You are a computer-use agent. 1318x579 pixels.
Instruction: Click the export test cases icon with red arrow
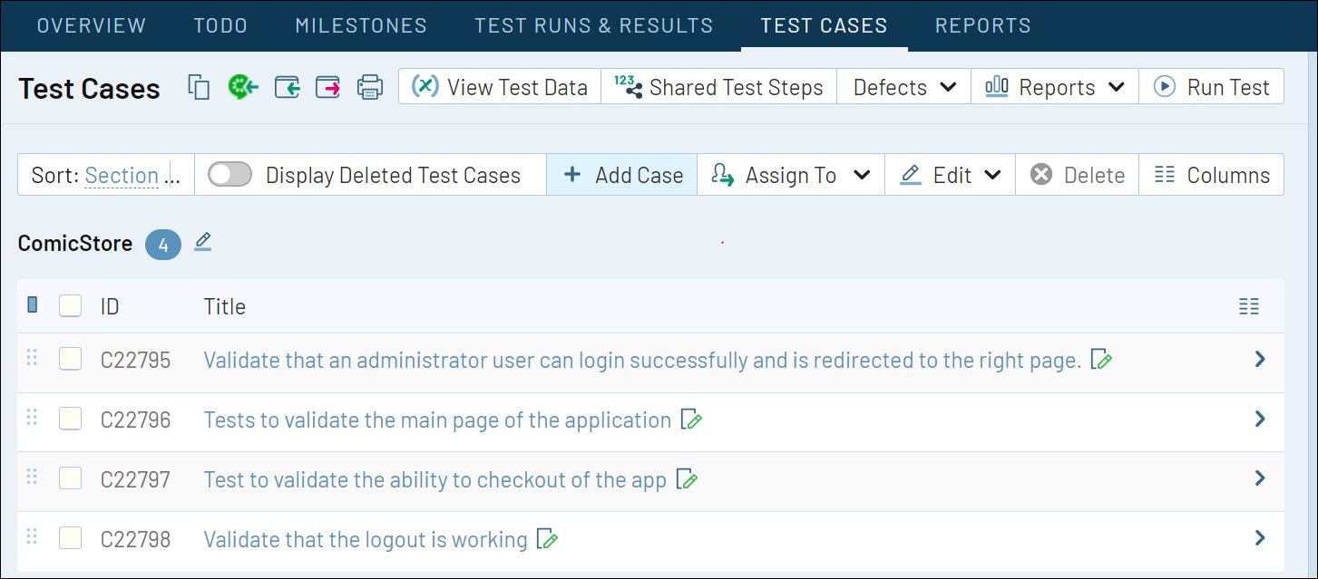pyautogui.click(x=327, y=87)
